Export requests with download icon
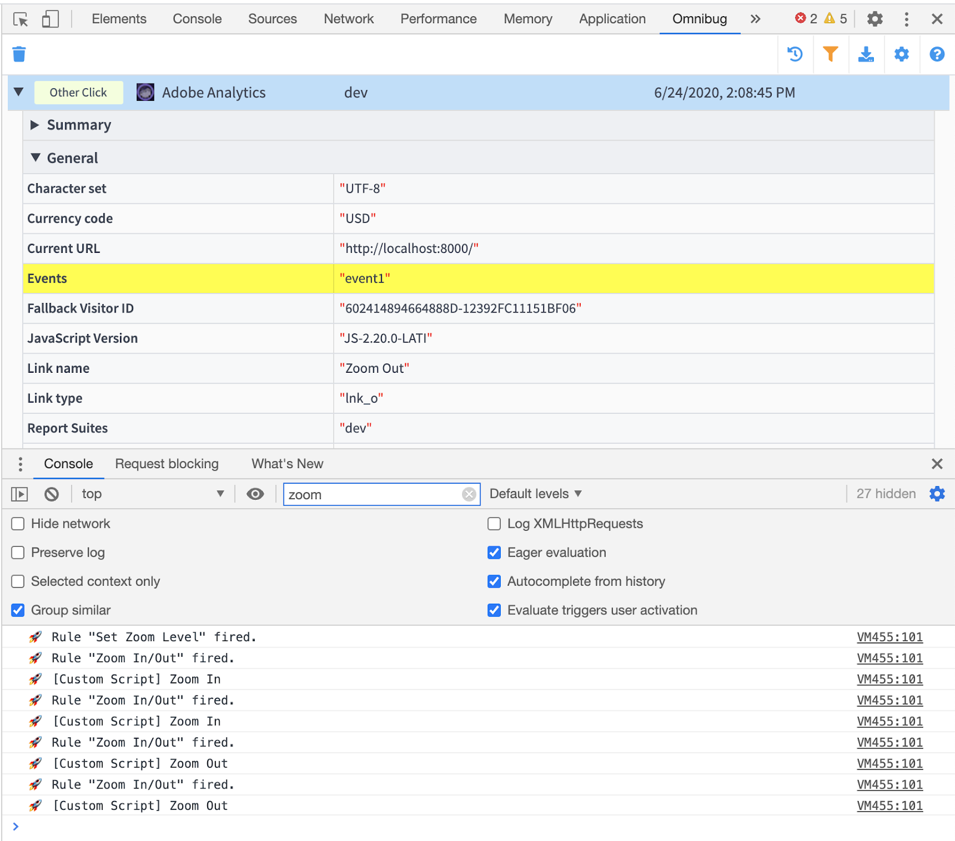 [866, 54]
